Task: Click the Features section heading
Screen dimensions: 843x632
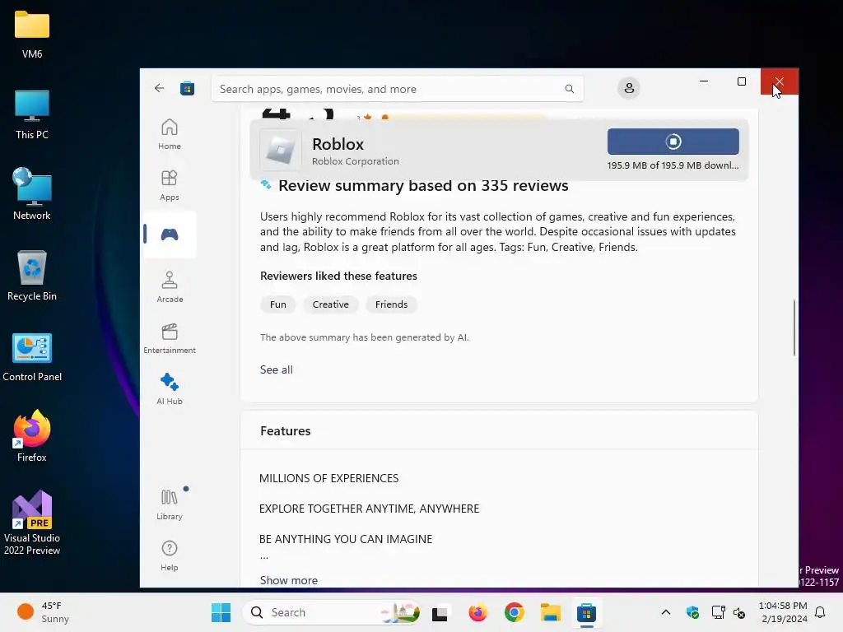Action: pyautogui.click(x=286, y=431)
